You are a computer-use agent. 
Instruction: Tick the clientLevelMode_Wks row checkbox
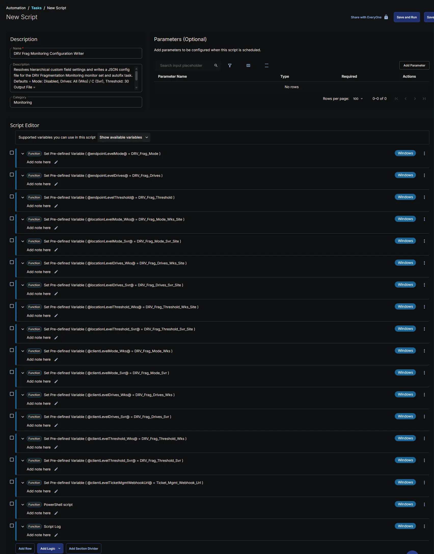tap(12, 350)
